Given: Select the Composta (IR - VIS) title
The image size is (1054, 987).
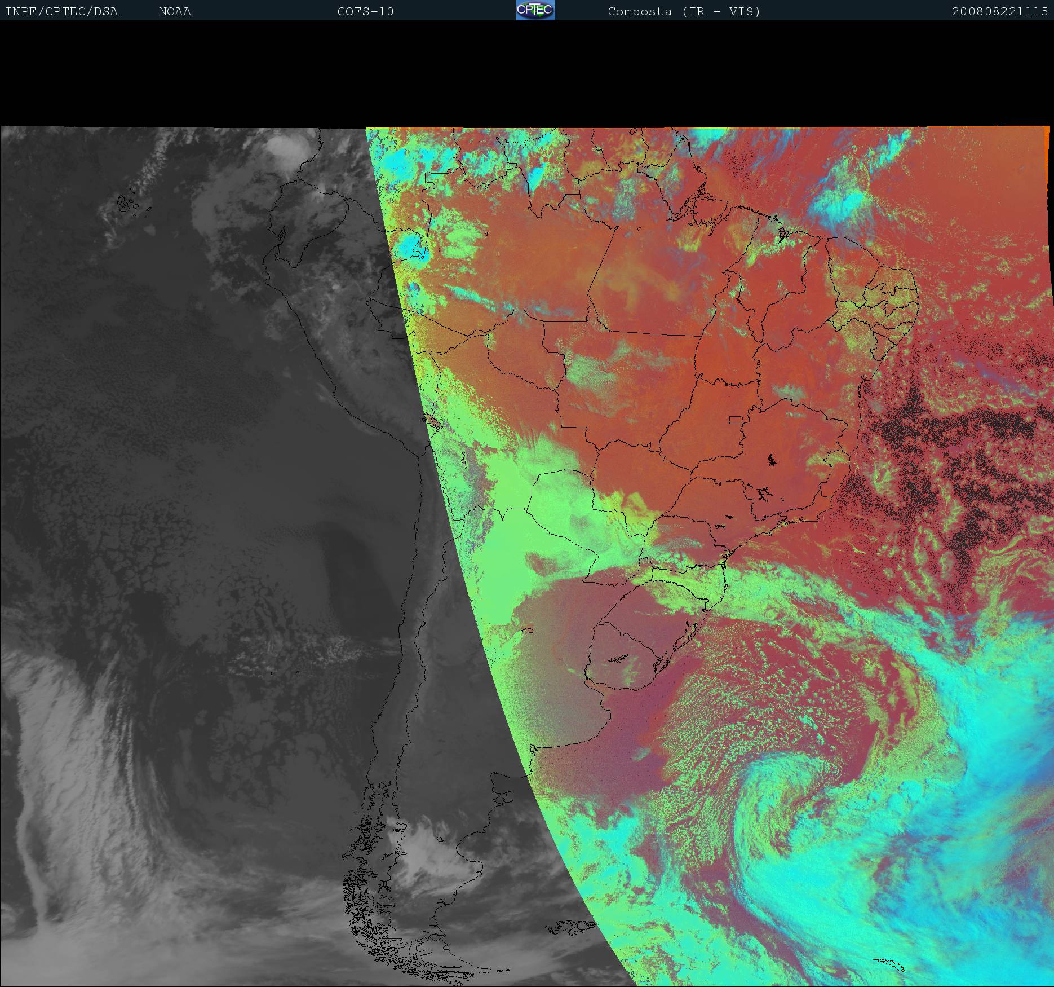Looking at the screenshot, I should (x=684, y=11).
